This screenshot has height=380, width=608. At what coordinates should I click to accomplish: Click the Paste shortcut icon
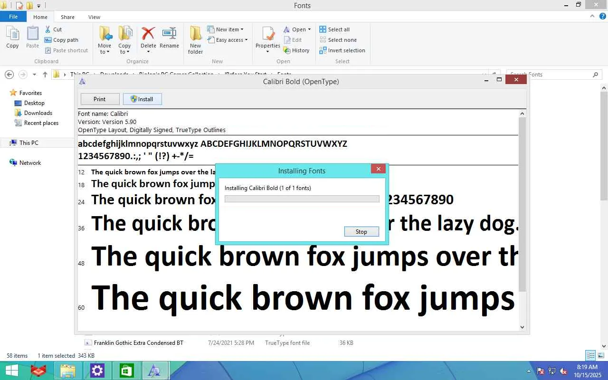pos(48,50)
